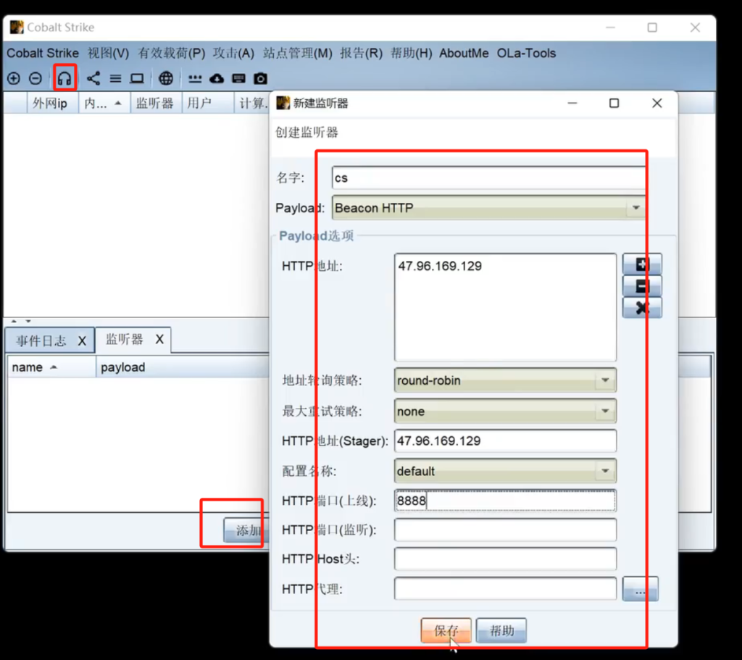Show targets via the laptop icon
742x660 pixels.
(137, 78)
